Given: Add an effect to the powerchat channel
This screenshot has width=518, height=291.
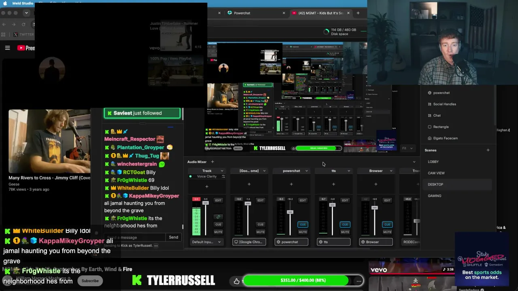Looking at the screenshot, I should pos(291,184).
